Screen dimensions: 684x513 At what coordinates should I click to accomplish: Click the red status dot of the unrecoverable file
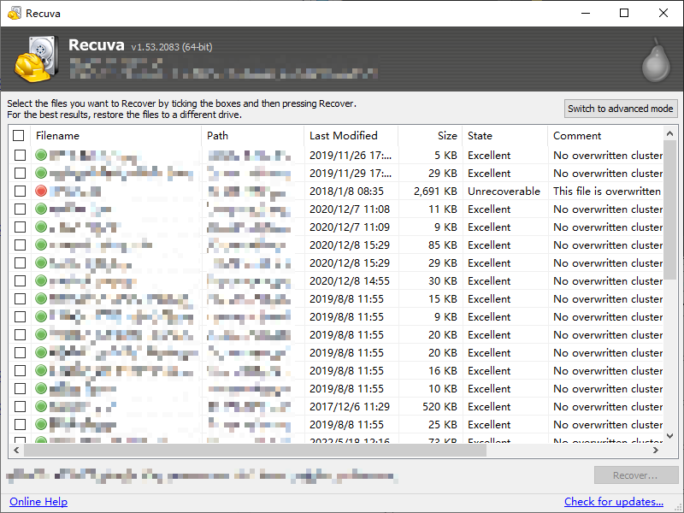tap(41, 192)
